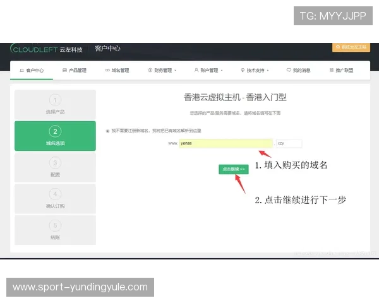
Task: Open the 域名管理 nav tab
Action: coord(117,70)
